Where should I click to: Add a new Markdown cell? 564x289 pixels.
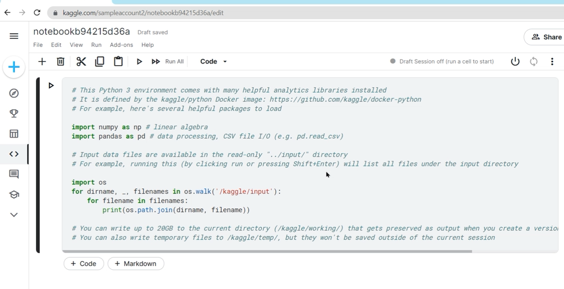[x=136, y=264]
